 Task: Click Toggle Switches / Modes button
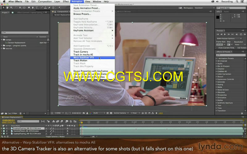pyautogui.click(x=55, y=136)
